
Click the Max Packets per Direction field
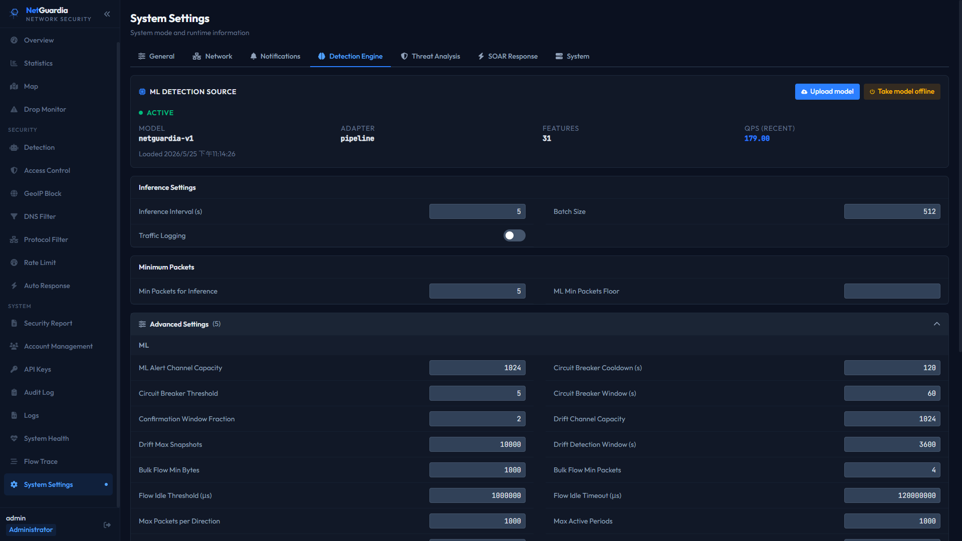[477, 521]
